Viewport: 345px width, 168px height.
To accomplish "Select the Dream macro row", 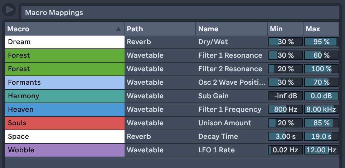I will tap(64, 42).
